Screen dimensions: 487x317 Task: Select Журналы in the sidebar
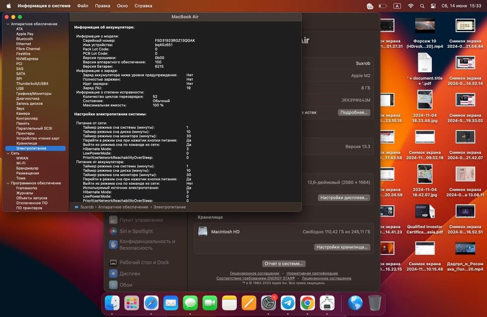click(x=24, y=193)
